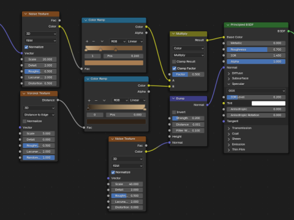Image resolution: width=294 pixels, height=220 pixels.
Task: Open the Linear interpolation dropdown in upper Color Ramp
Action: coord(135,42)
